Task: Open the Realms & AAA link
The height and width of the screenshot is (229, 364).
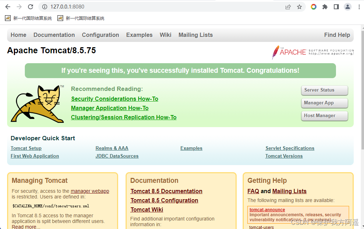Action: (112, 148)
